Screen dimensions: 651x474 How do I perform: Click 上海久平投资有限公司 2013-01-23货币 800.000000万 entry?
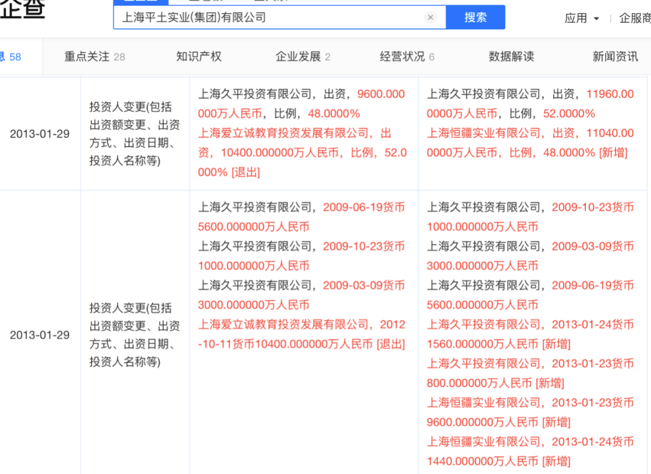tap(530, 373)
